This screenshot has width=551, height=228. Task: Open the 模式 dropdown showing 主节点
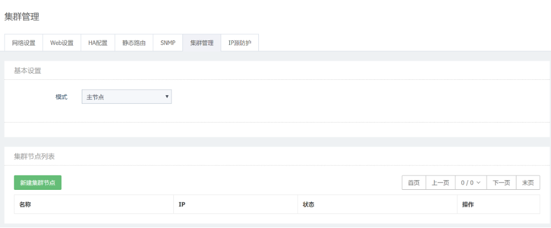[x=126, y=97]
